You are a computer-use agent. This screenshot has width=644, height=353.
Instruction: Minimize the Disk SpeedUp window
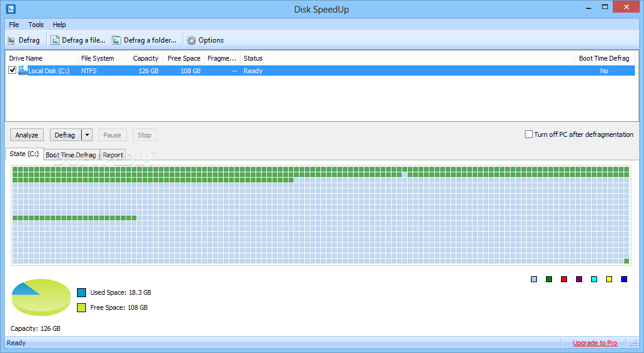tap(589, 7)
